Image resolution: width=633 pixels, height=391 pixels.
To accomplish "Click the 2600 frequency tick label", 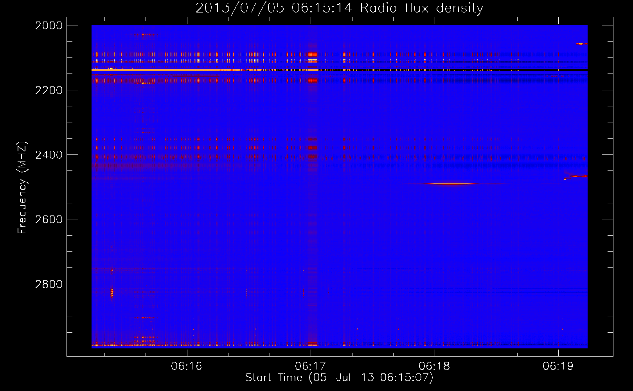I will click(x=49, y=219).
